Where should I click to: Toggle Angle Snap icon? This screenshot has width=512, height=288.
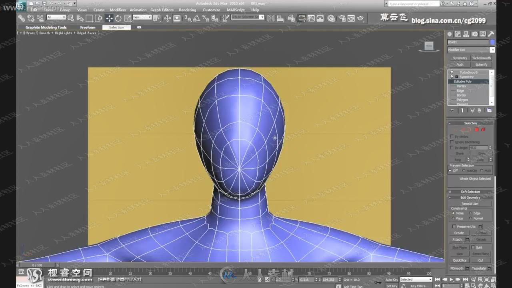[x=196, y=18]
